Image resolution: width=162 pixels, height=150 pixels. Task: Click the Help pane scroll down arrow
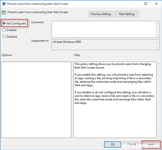pyautogui.click(x=159, y=136)
